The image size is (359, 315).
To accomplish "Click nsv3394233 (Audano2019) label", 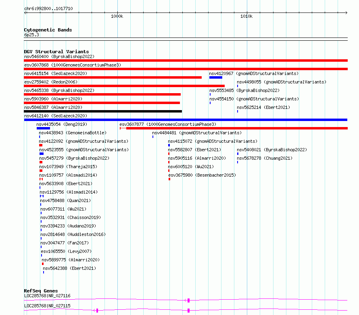I will (68, 226).
